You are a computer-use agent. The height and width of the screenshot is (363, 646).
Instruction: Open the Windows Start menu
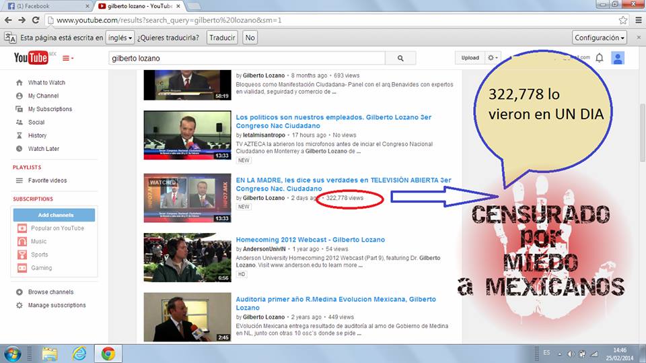(x=13, y=353)
